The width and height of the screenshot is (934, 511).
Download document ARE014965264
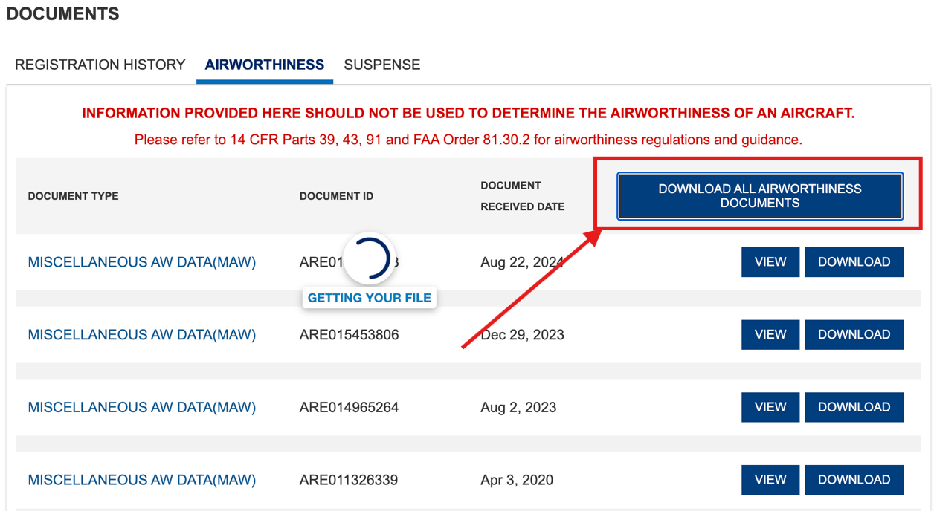point(854,407)
